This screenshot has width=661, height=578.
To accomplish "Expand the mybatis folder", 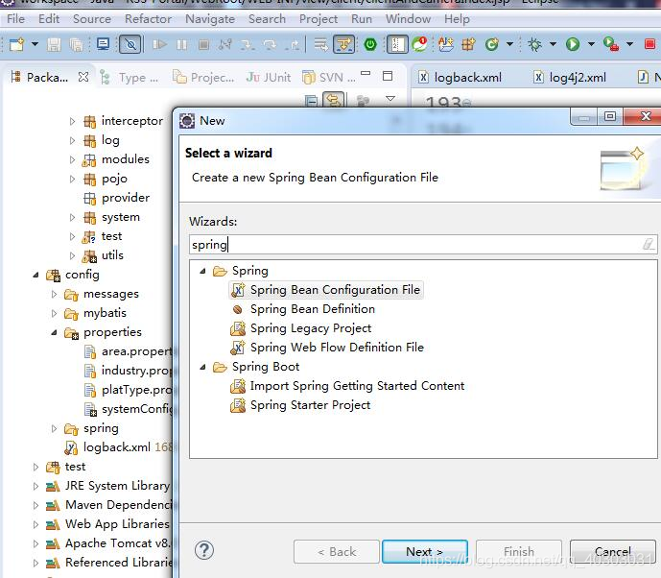I will 54,313.
